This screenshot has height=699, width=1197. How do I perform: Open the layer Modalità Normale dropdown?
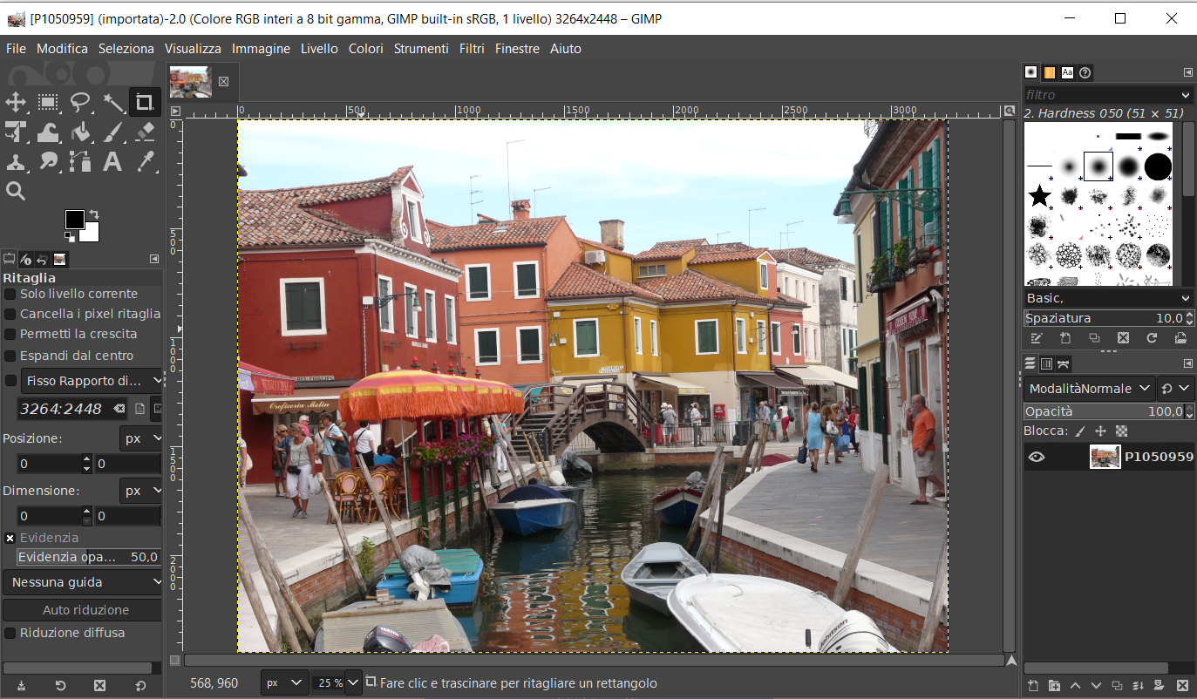tap(1090, 389)
